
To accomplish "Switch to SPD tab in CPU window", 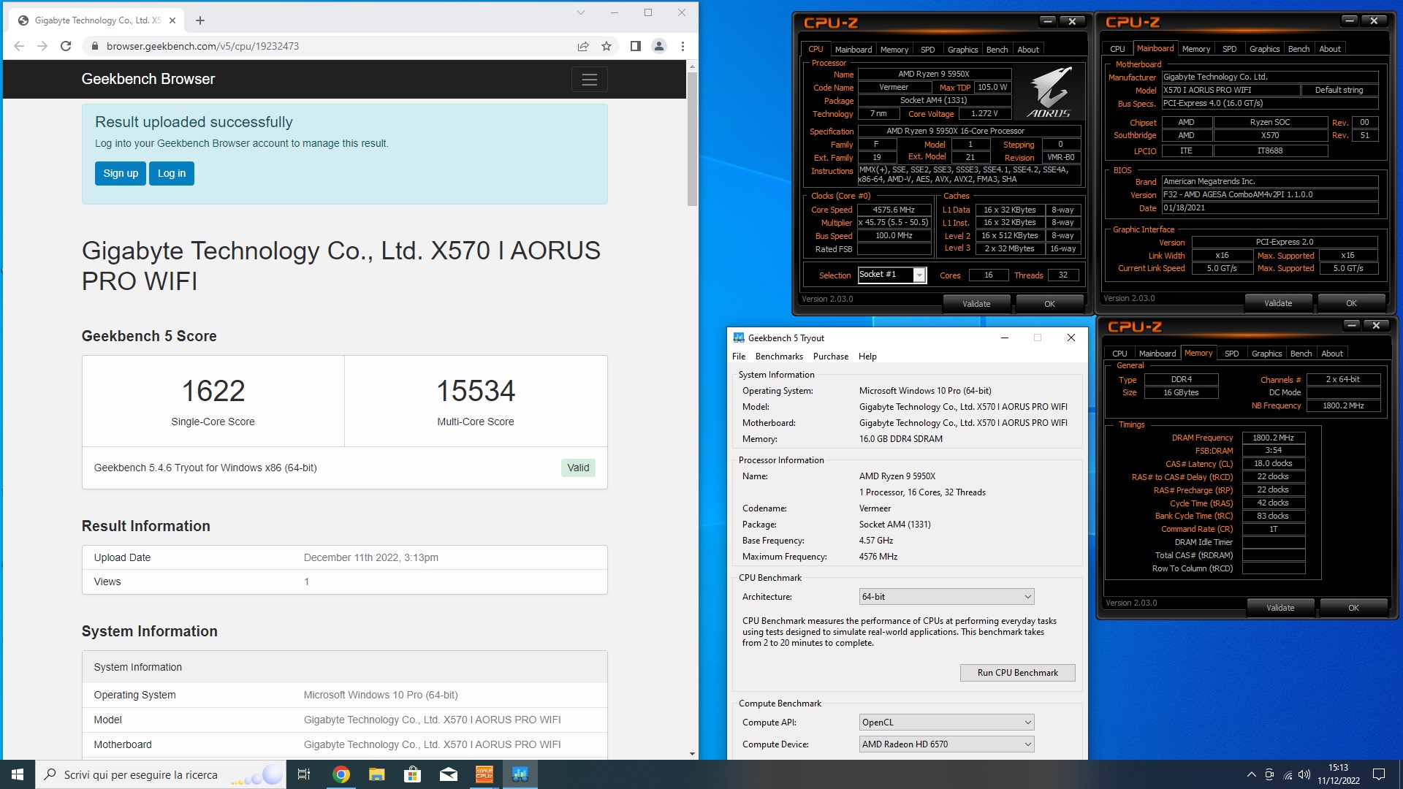I will (x=927, y=50).
